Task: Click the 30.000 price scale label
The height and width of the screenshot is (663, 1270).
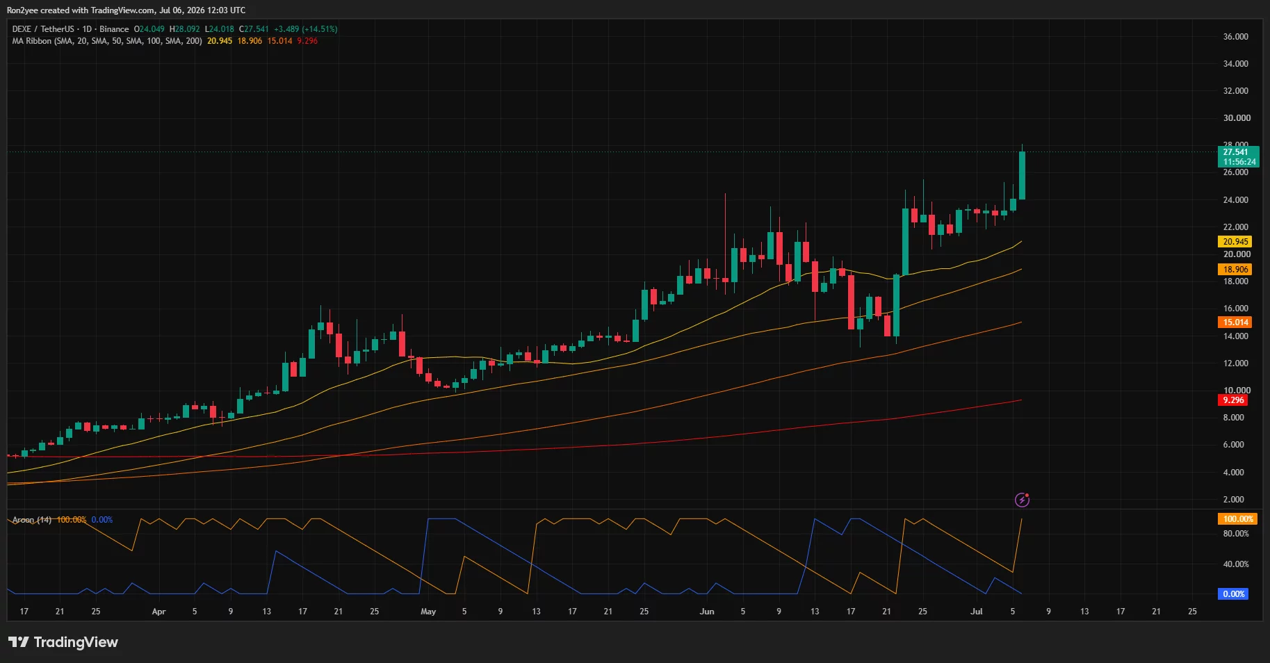Action: click(x=1236, y=118)
